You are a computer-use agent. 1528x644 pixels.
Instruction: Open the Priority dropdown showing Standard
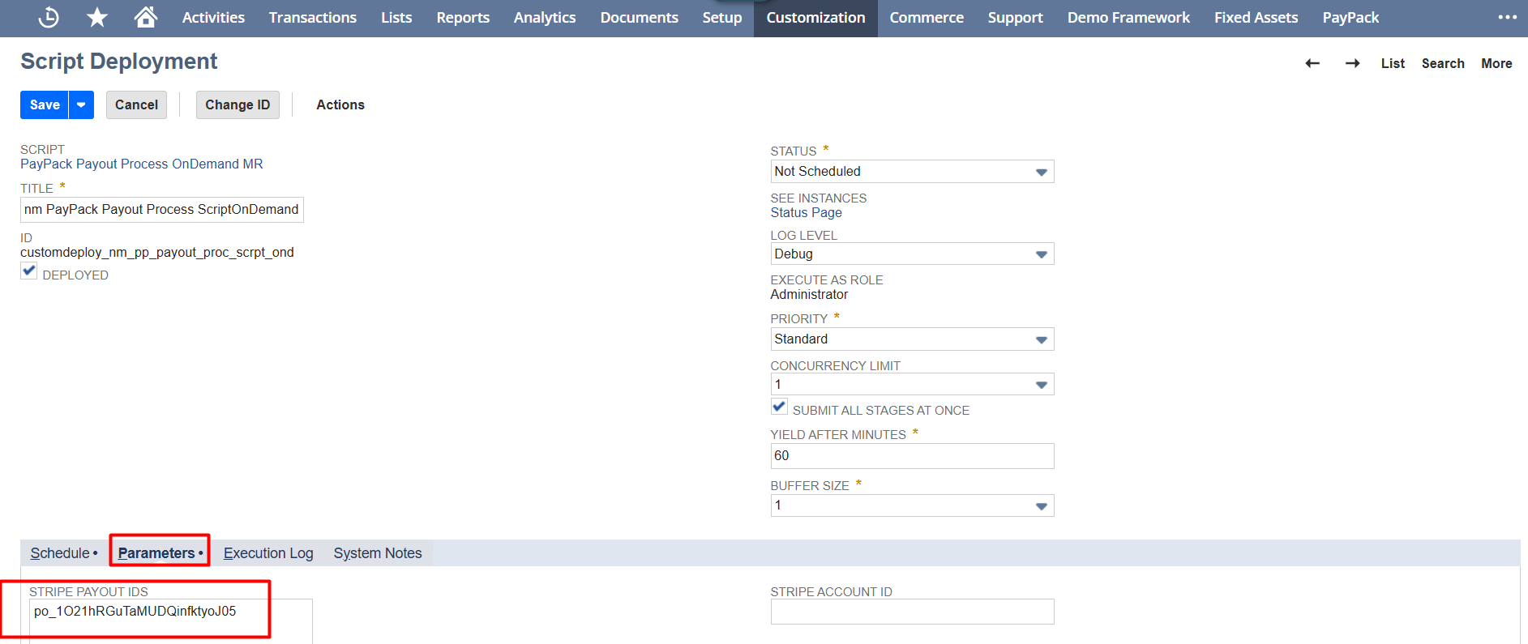point(912,339)
